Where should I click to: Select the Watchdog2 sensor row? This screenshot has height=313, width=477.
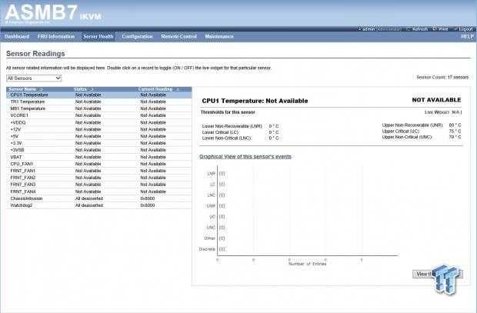click(x=99, y=205)
